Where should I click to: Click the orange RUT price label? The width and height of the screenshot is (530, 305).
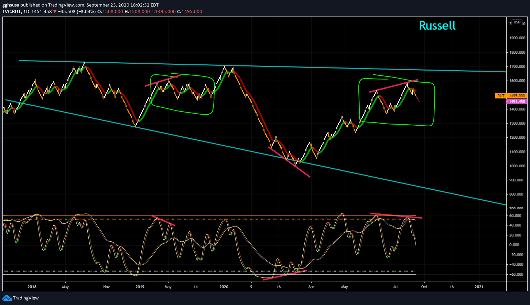click(501, 96)
